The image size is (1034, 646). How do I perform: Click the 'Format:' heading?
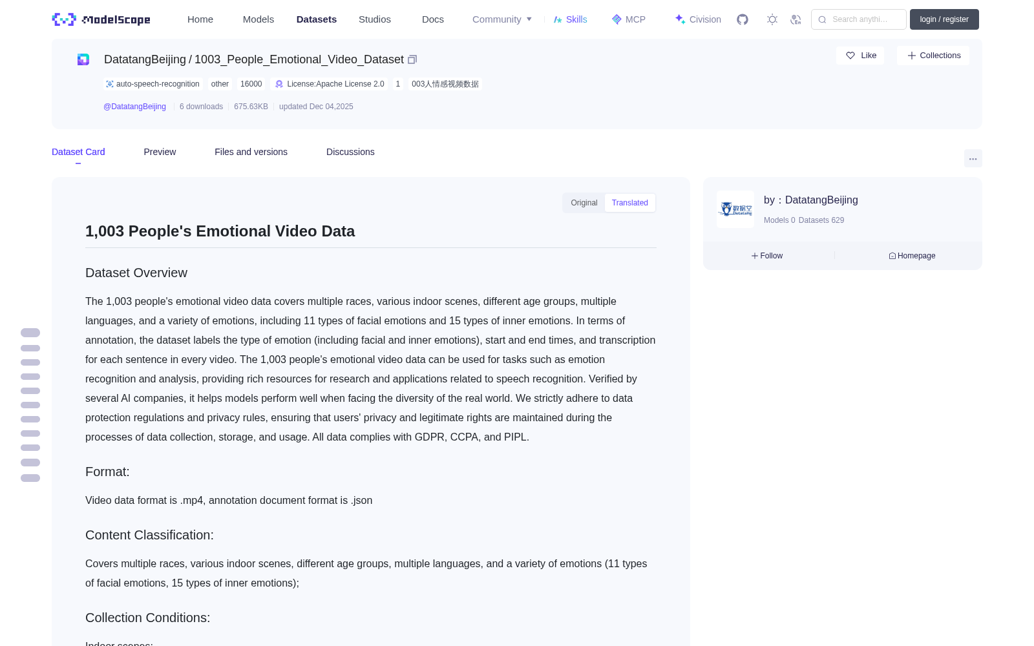point(107,472)
